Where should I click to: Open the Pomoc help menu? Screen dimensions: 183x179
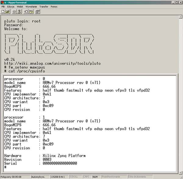54,6
